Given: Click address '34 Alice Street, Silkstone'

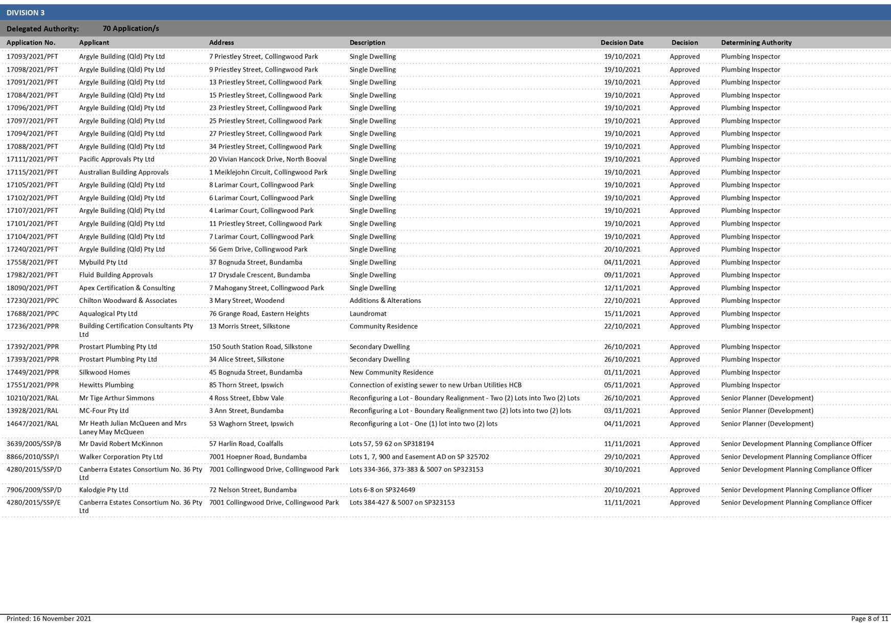Looking at the screenshot, I should tap(247, 360).
